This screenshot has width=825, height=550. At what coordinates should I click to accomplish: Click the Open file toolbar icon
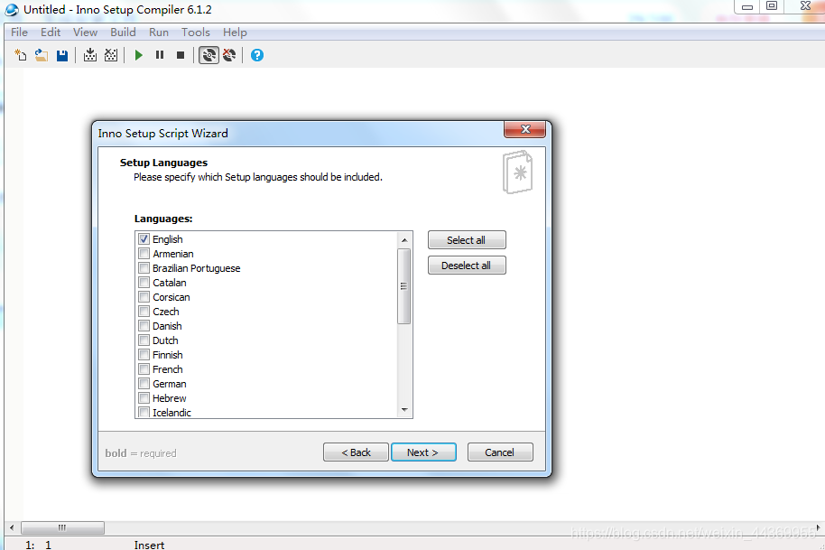click(41, 55)
